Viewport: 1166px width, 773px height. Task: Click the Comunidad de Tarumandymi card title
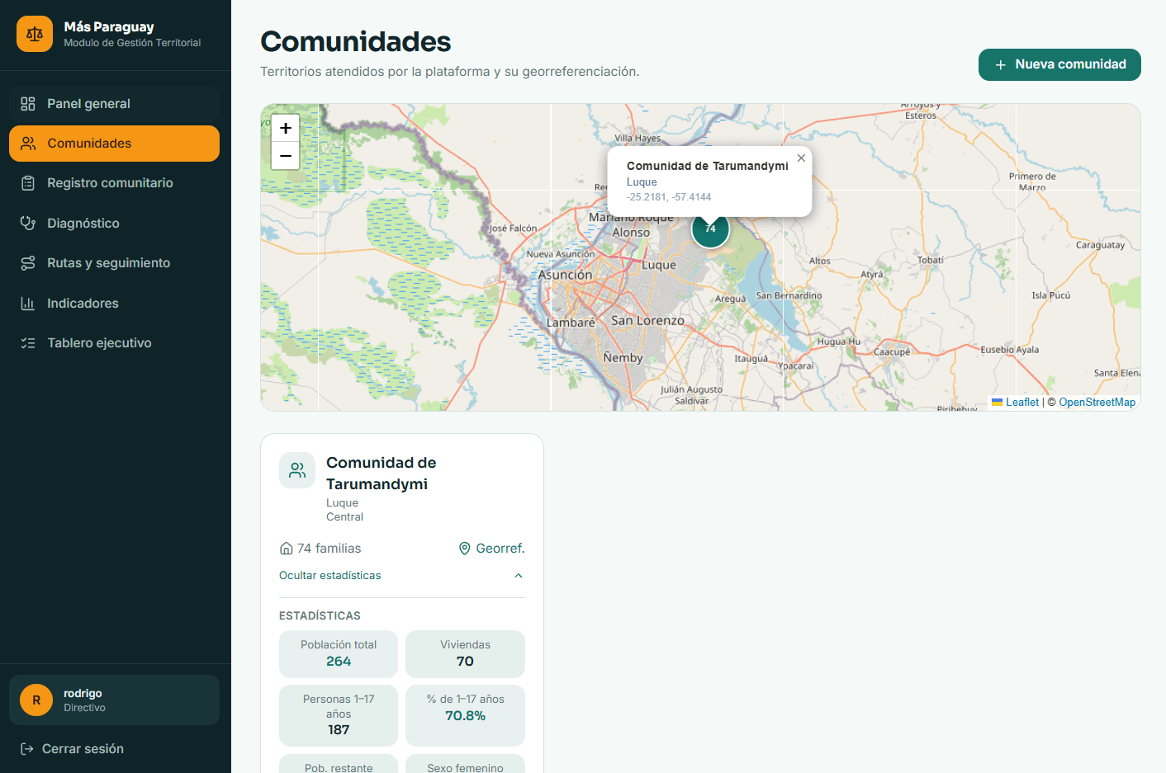point(382,474)
